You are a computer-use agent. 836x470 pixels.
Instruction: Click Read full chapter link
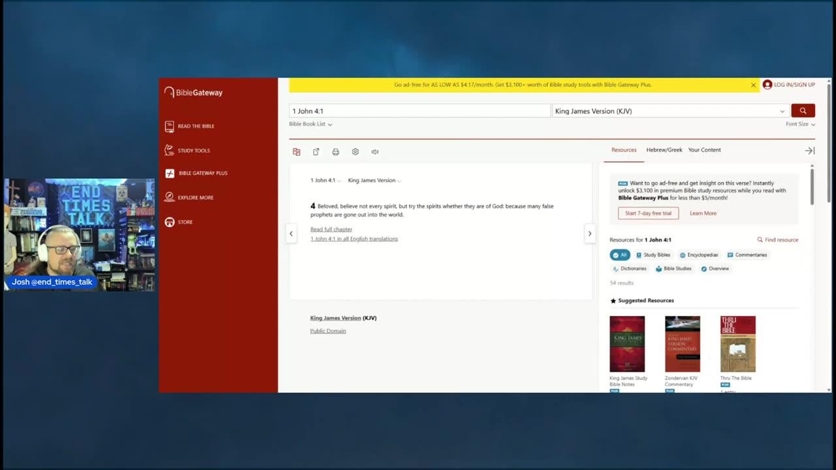(331, 229)
